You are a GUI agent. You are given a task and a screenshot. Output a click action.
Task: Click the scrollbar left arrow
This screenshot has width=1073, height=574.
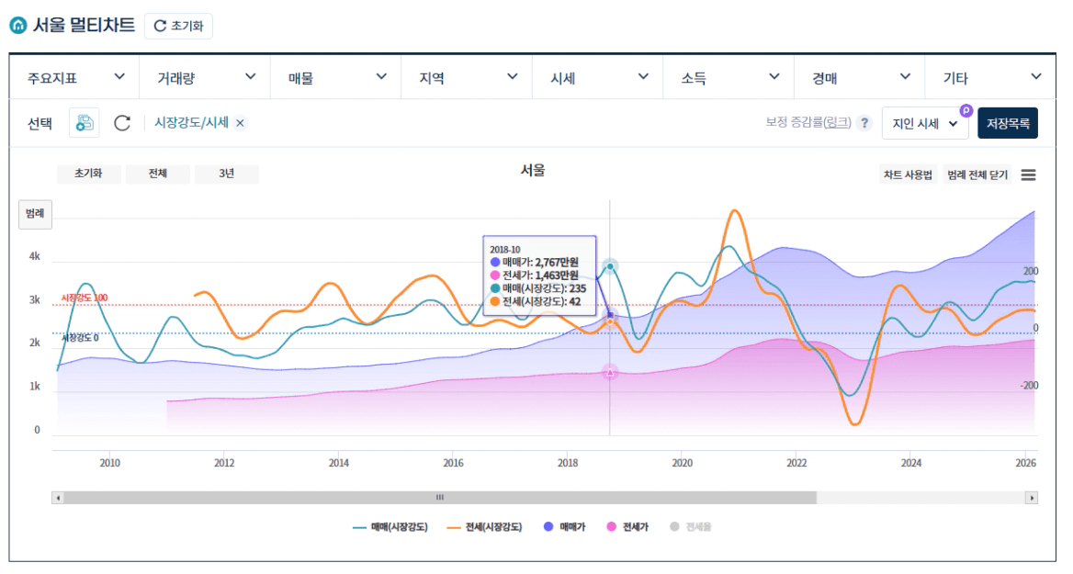coord(58,498)
